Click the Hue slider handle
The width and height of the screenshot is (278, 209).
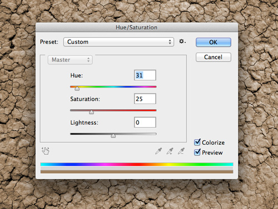tap(77, 89)
